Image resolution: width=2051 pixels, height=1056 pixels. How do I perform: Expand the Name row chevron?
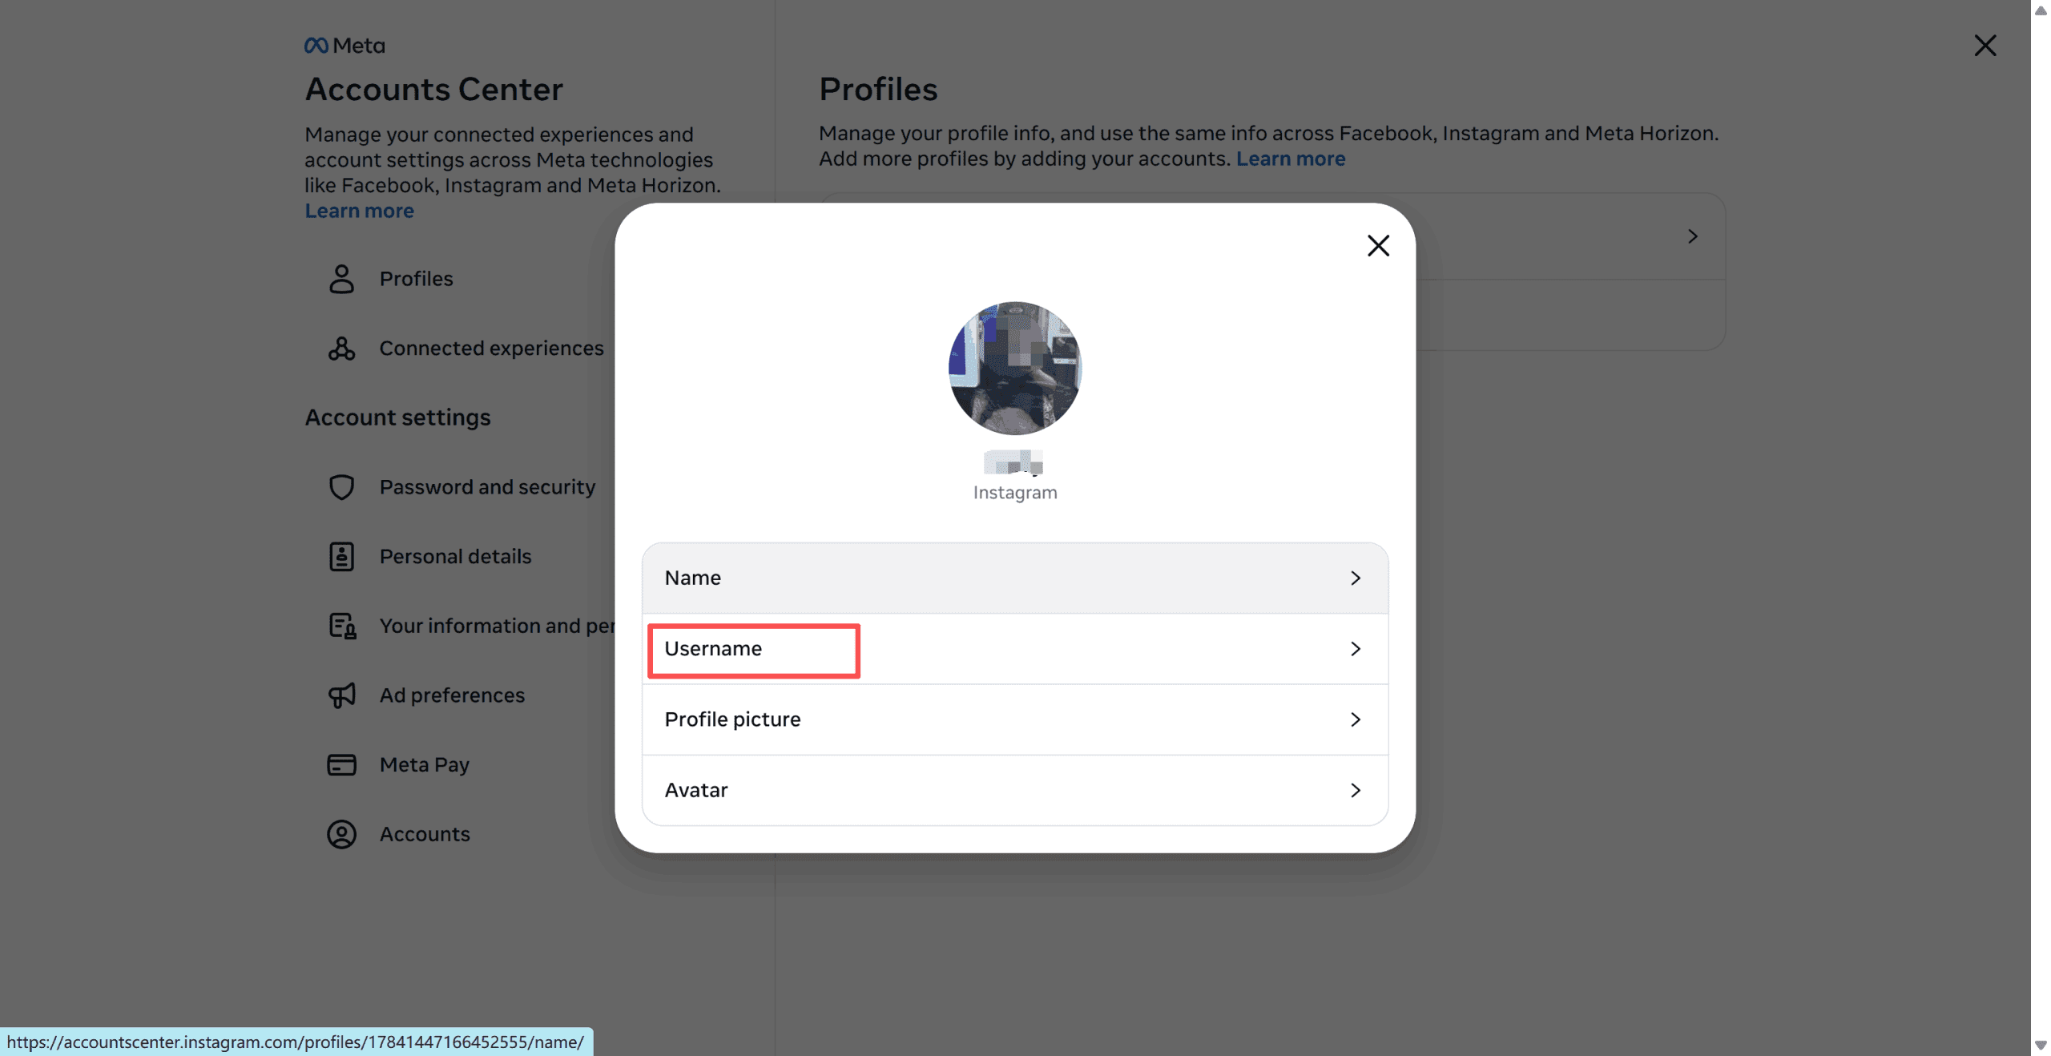pyautogui.click(x=1355, y=578)
